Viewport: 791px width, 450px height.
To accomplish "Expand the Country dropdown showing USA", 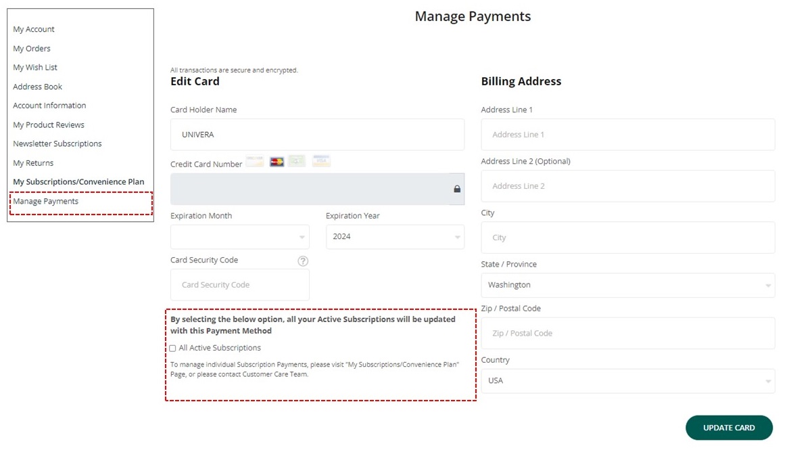I will pos(627,381).
